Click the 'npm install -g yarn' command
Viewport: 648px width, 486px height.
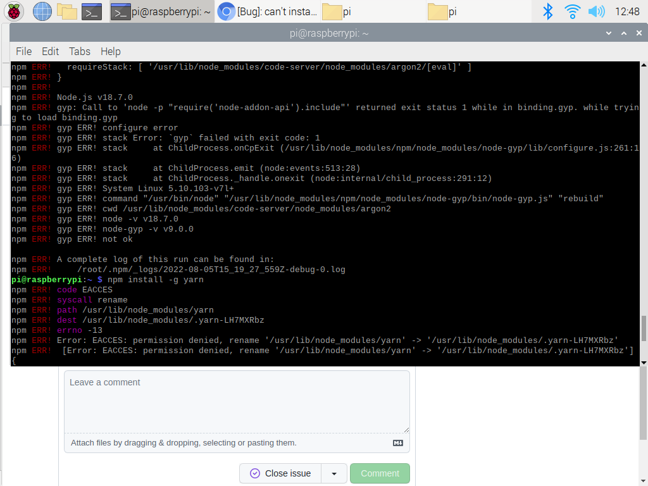156,280
